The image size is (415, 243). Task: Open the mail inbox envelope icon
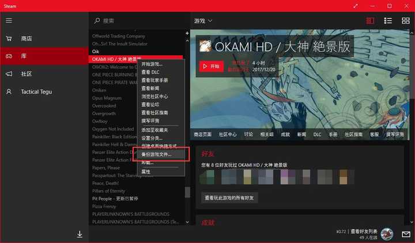click(406, 234)
